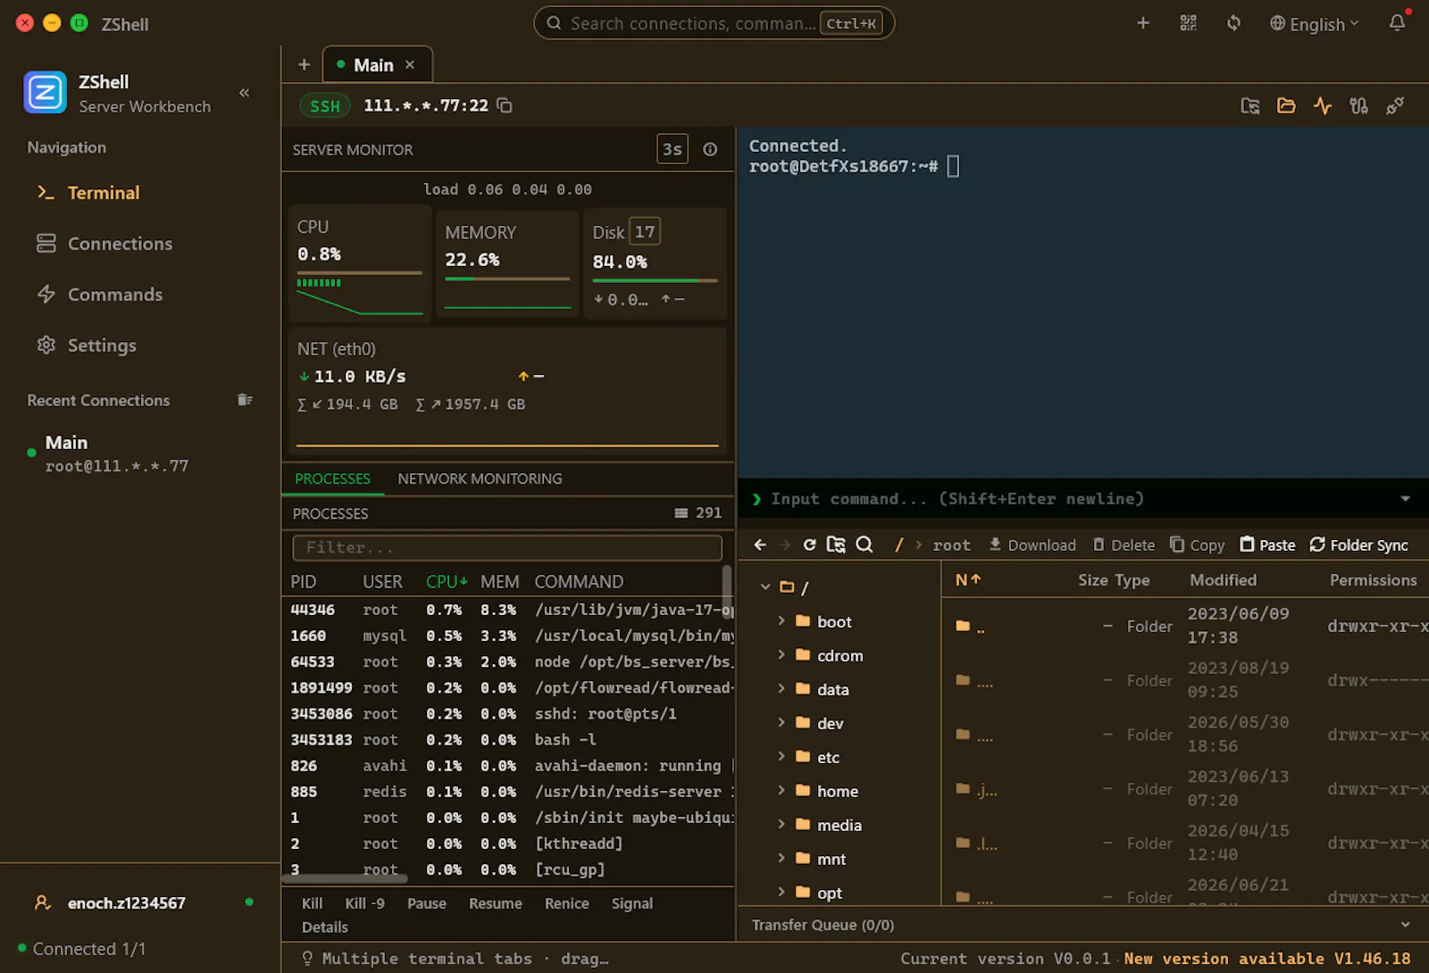This screenshot has width=1429, height=973.
Task: Expand the data folder
Action: click(x=781, y=688)
